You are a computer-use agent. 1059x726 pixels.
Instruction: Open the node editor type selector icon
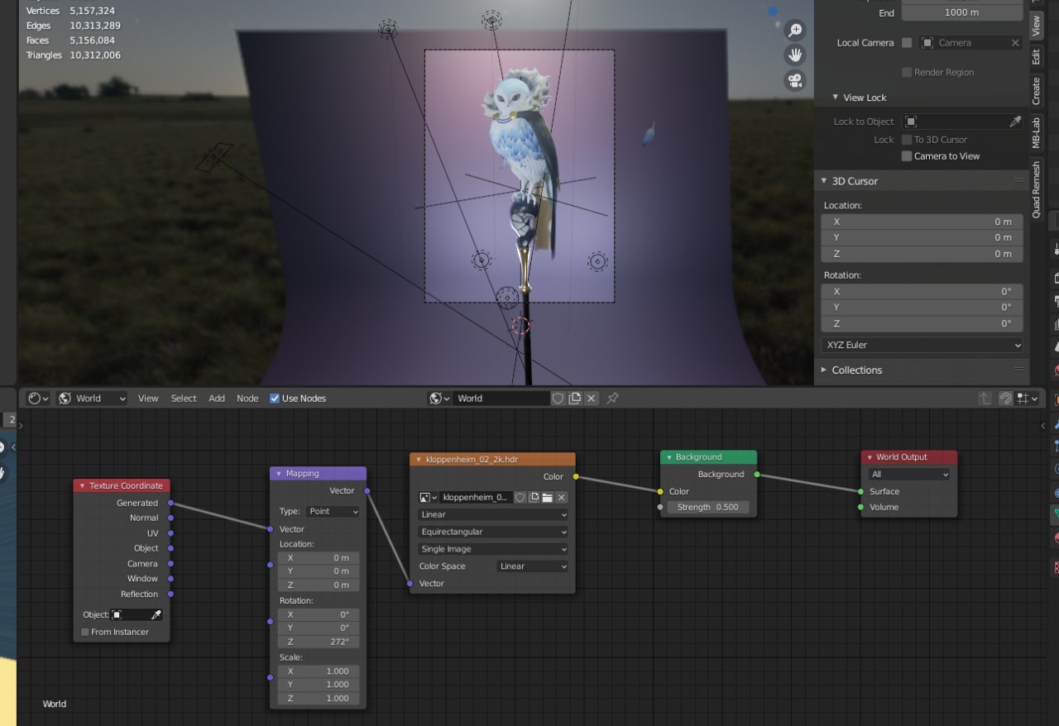point(38,399)
